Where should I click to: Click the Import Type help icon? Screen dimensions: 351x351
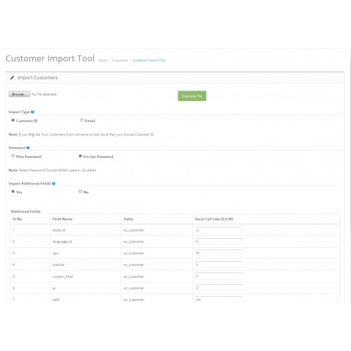[32, 112]
